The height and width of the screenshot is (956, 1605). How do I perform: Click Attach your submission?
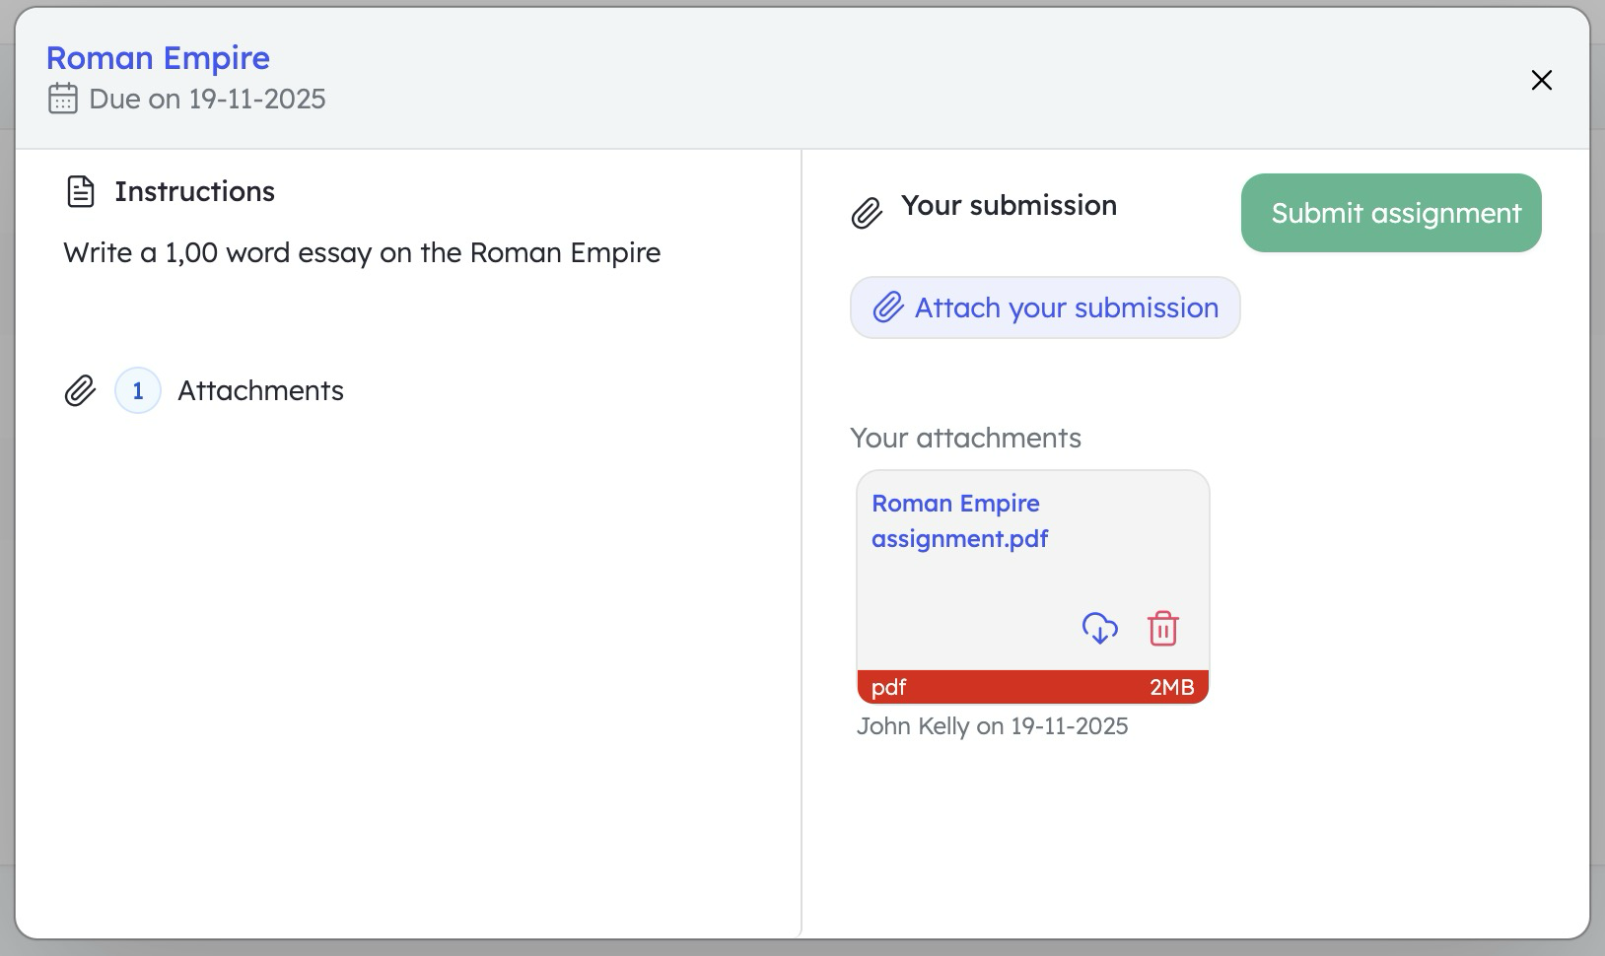(x=1045, y=307)
